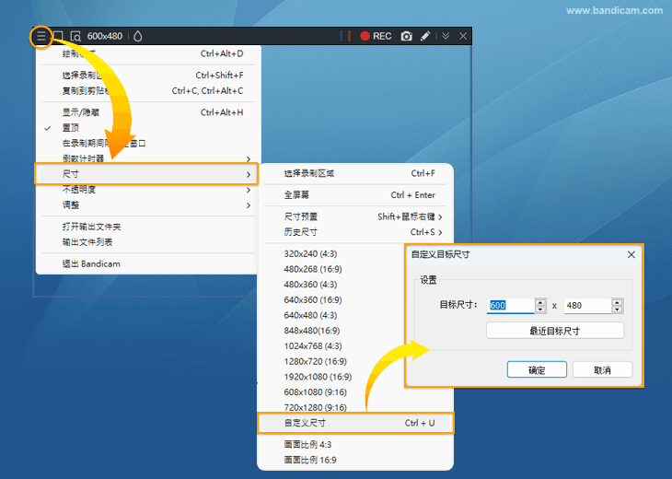Open the Bandicam hamburger menu icon
Screen dimensions: 672x479
[x=41, y=37]
